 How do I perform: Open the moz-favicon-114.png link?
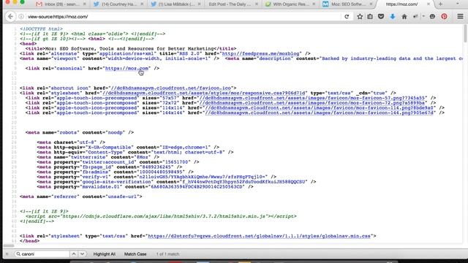point(319,107)
